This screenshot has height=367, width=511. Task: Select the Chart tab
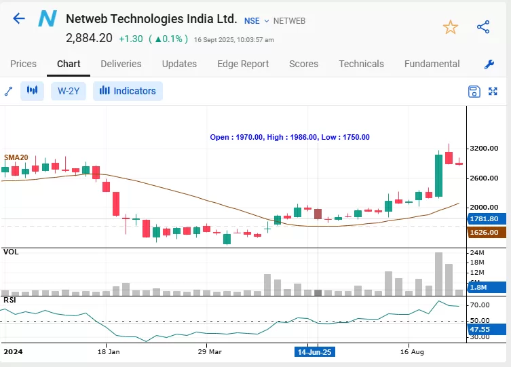click(69, 64)
